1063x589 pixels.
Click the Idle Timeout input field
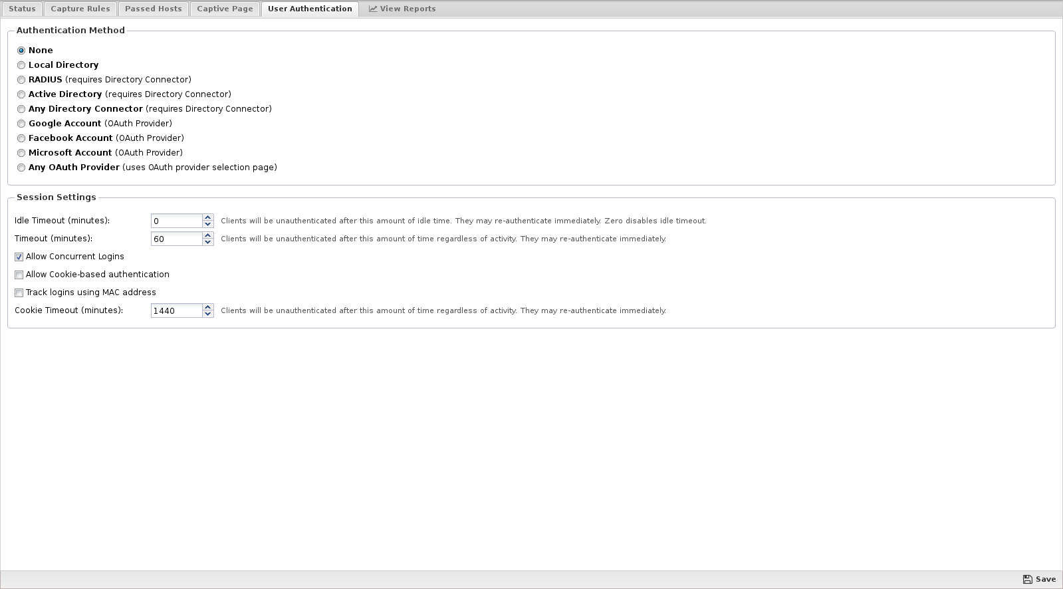pyautogui.click(x=176, y=221)
